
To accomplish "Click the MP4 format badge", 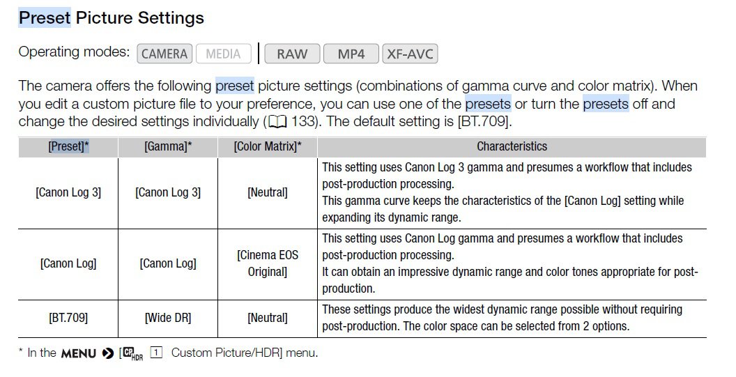I will coord(351,54).
